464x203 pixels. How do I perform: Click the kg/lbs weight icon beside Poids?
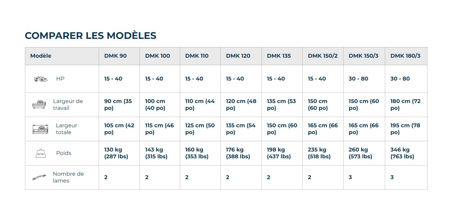(41, 153)
